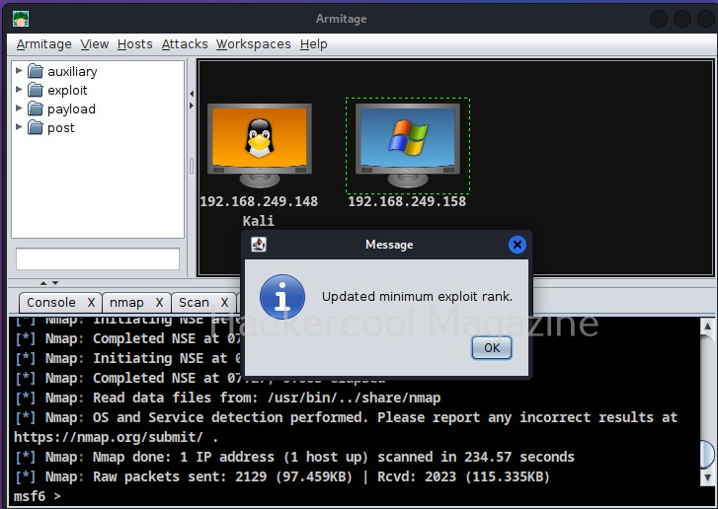The height and width of the screenshot is (509, 718).
Task: Close the nmap tab
Action: coord(159,302)
